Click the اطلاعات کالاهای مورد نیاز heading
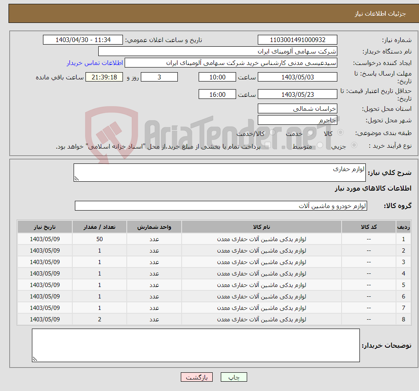 click(x=373, y=188)
